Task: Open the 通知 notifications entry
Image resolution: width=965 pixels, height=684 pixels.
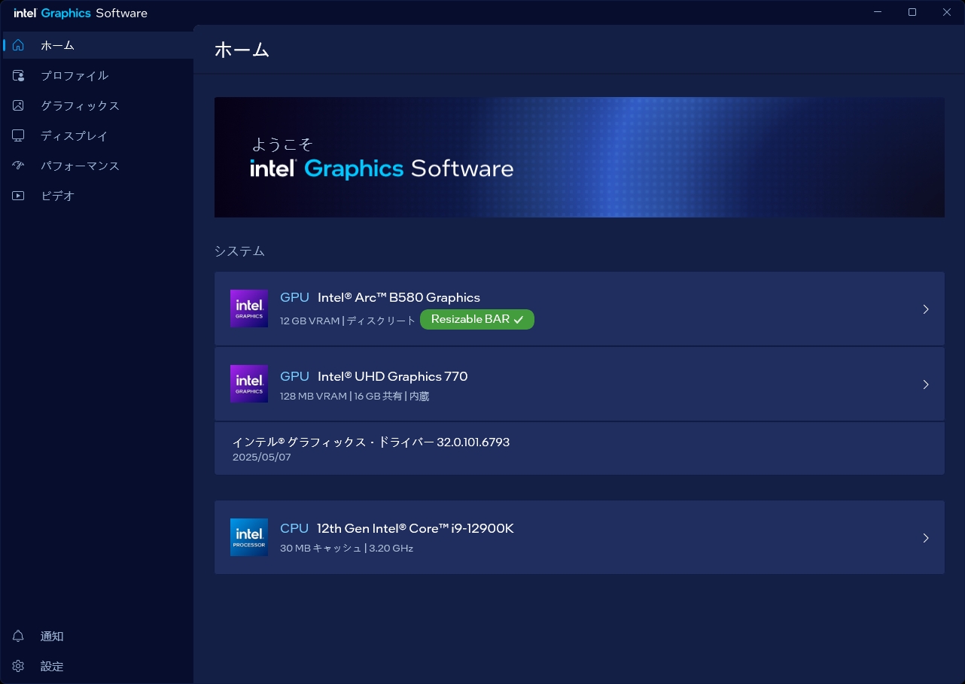Action: 97,636
